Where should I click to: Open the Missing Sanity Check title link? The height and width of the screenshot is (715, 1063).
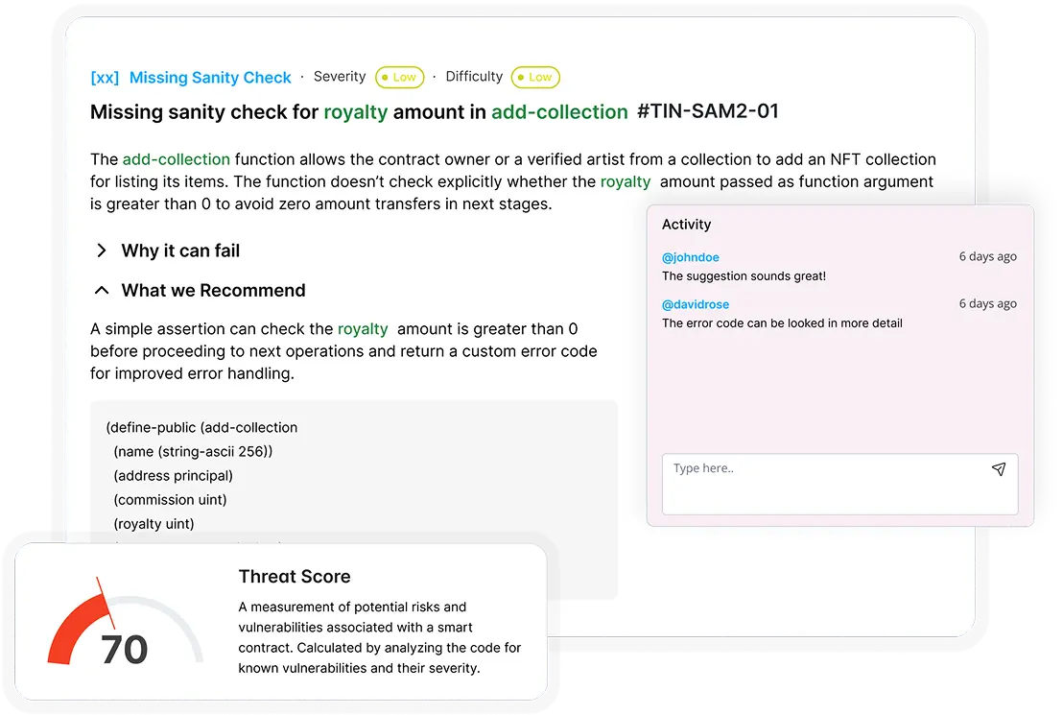pyautogui.click(x=210, y=78)
